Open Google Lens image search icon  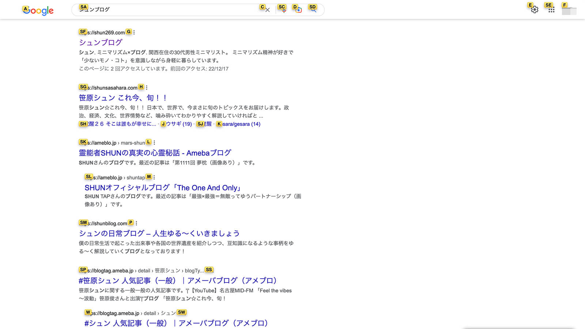coord(299,10)
